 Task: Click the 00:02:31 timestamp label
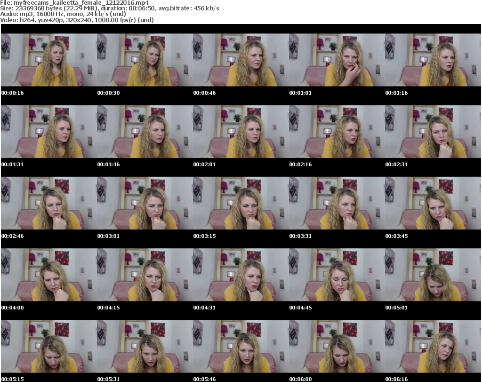point(396,164)
